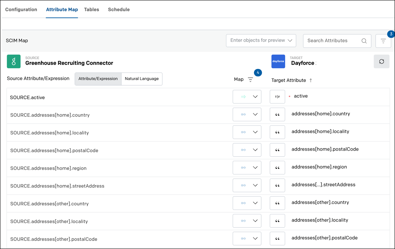This screenshot has height=249, width=395.
Task: Open the Map column filter
Action: 250,80
